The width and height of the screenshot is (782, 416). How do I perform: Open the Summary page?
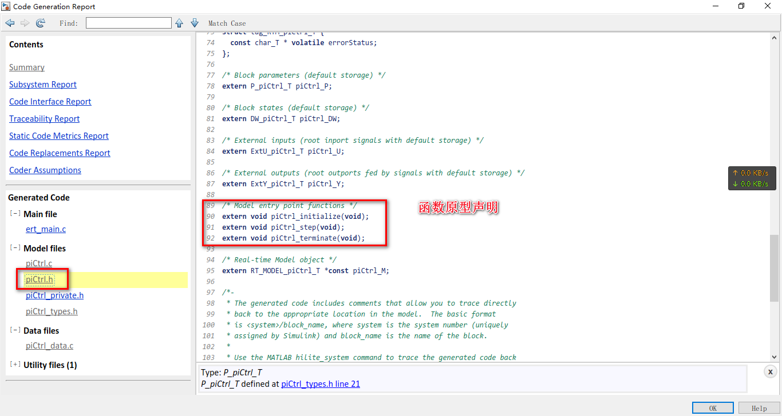(26, 67)
